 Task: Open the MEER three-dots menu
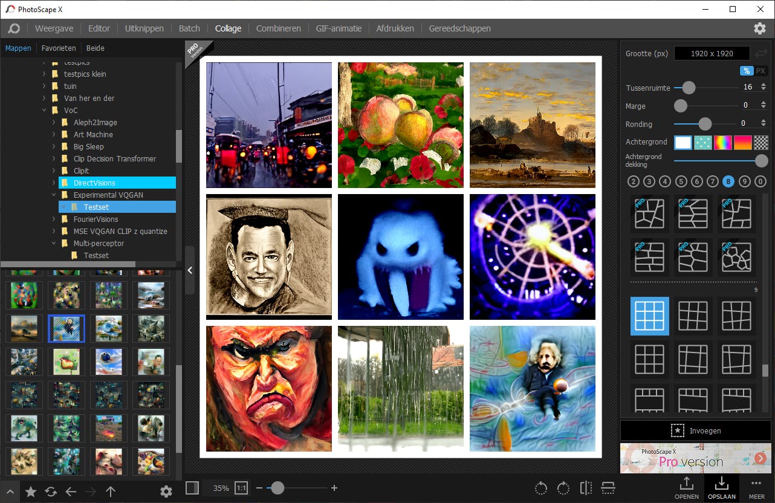756,488
